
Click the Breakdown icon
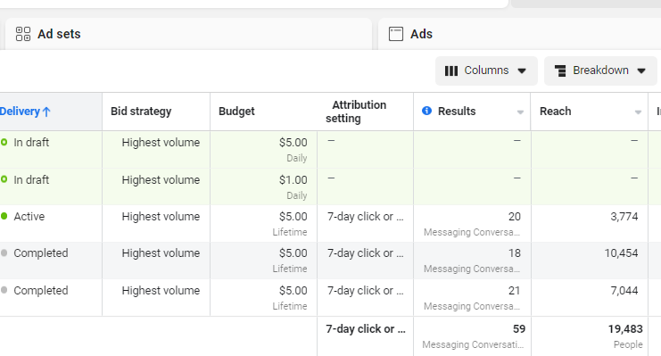(x=560, y=70)
